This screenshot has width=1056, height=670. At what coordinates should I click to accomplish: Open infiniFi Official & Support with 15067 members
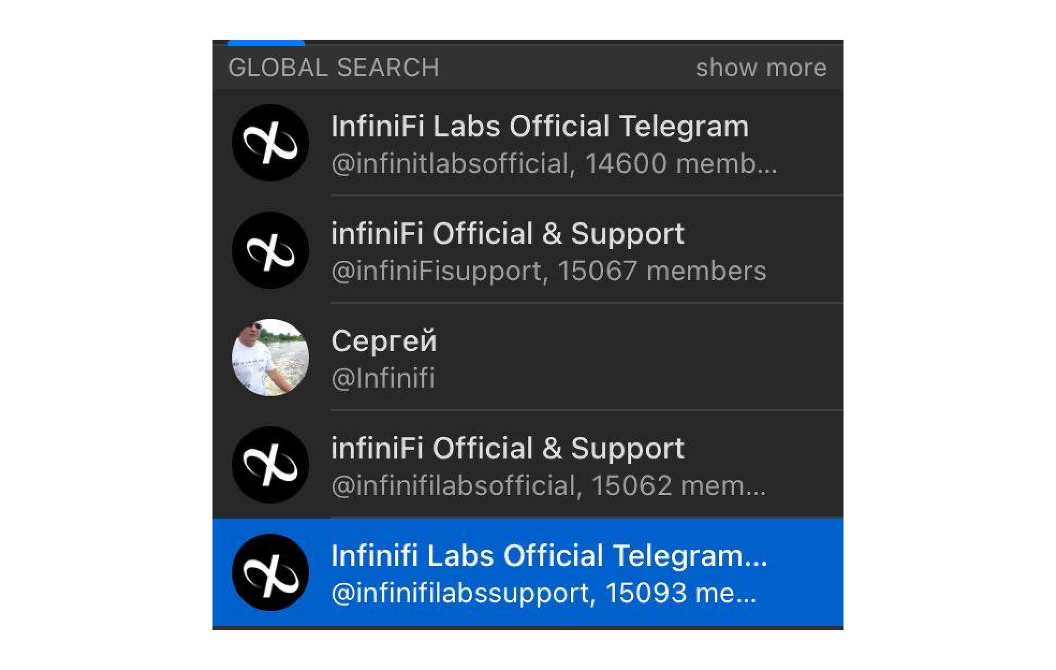point(507,234)
